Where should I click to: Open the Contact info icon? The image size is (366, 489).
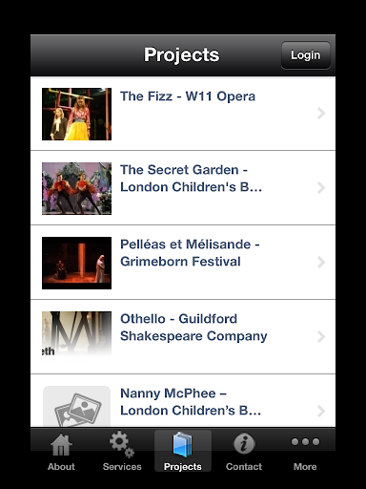click(x=244, y=443)
